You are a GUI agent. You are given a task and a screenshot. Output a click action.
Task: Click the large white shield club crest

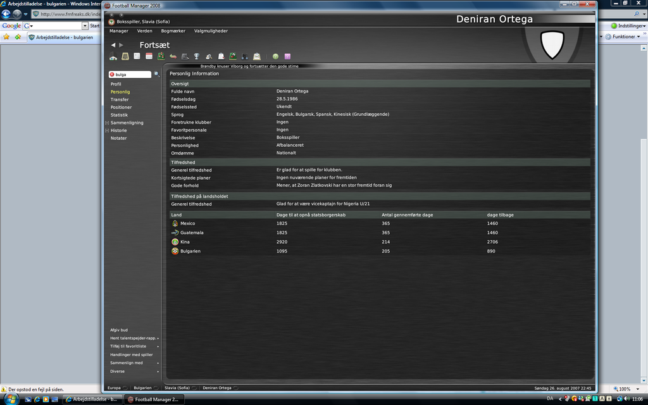pos(552,45)
